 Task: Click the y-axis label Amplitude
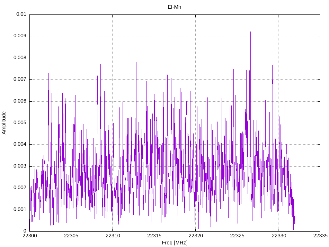(4, 123)
